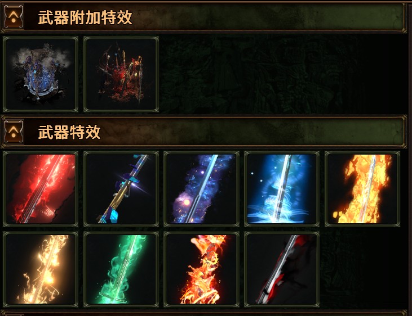The image size is (412, 316).
Task: Choose the black and red shadow sword effect
Action: point(282,269)
